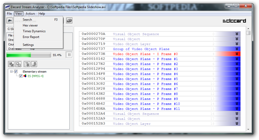
Task: Open Settings from View menu
Action: pos(38,45)
